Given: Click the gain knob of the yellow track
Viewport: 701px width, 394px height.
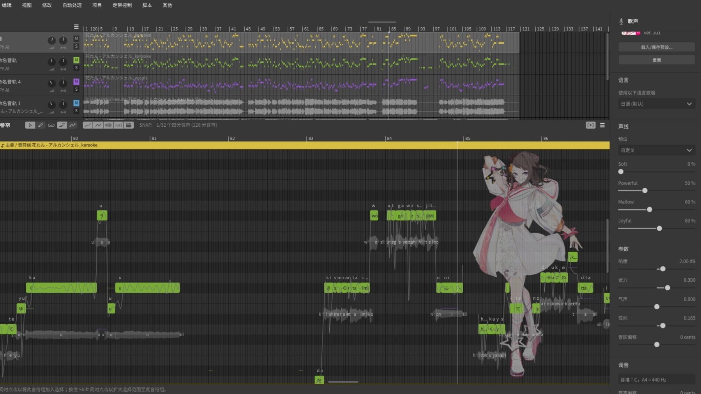Looking at the screenshot, I should click(51, 41).
